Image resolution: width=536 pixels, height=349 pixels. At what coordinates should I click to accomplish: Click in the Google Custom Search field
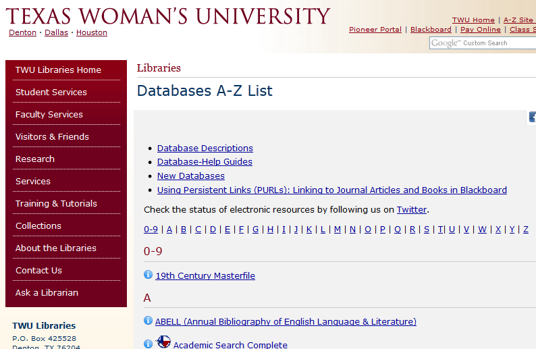pyautogui.click(x=483, y=43)
